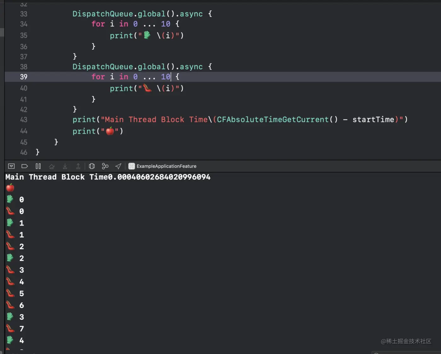Click console line glove 2
Image resolution: width=441 pixels, height=354 pixels.
click(15, 258)
